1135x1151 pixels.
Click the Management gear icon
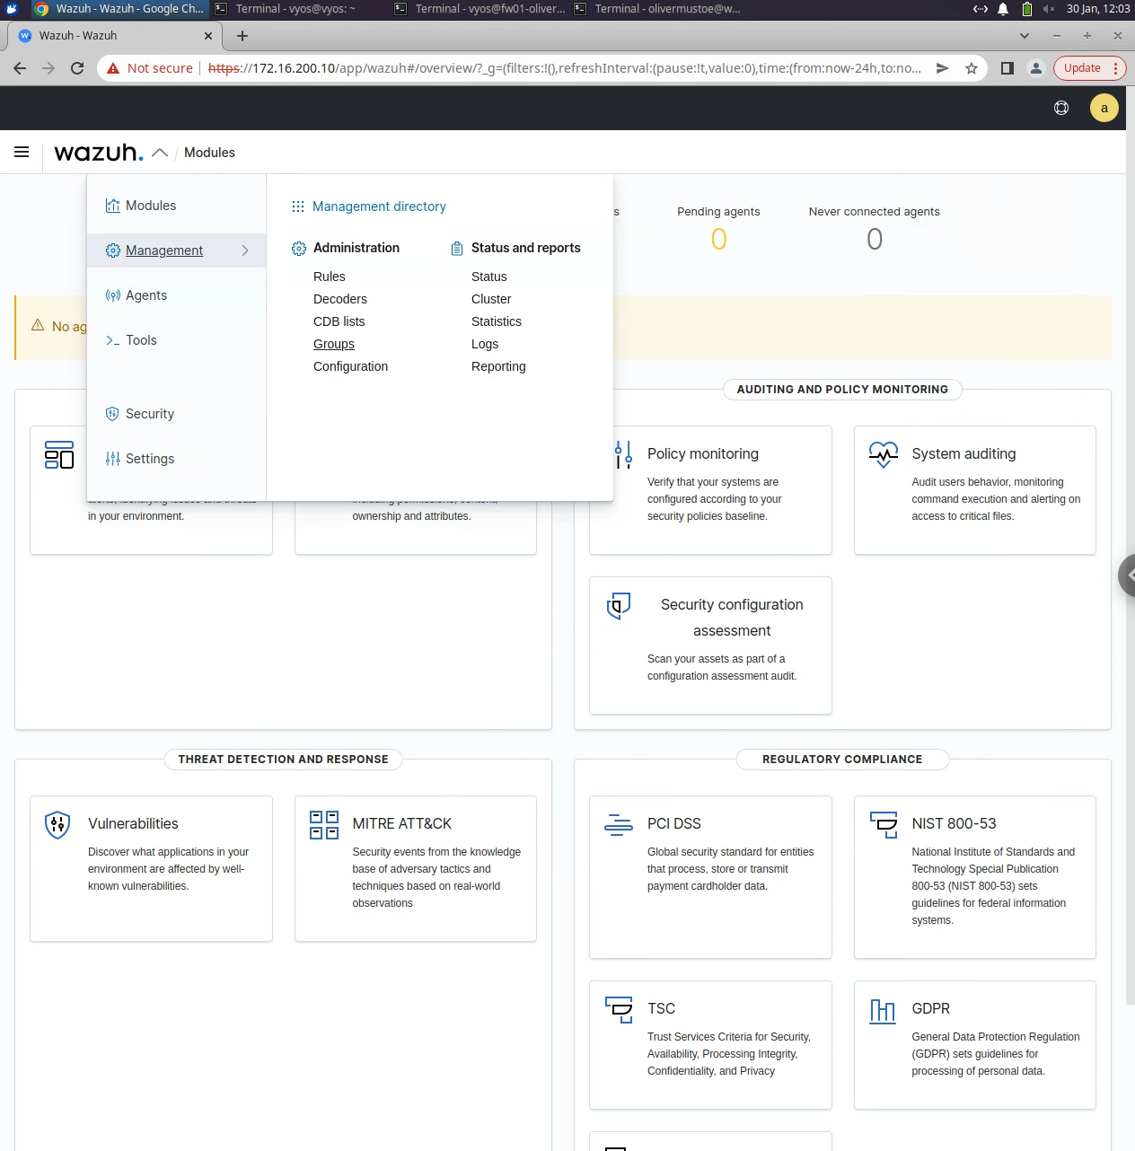coord(112,250)
